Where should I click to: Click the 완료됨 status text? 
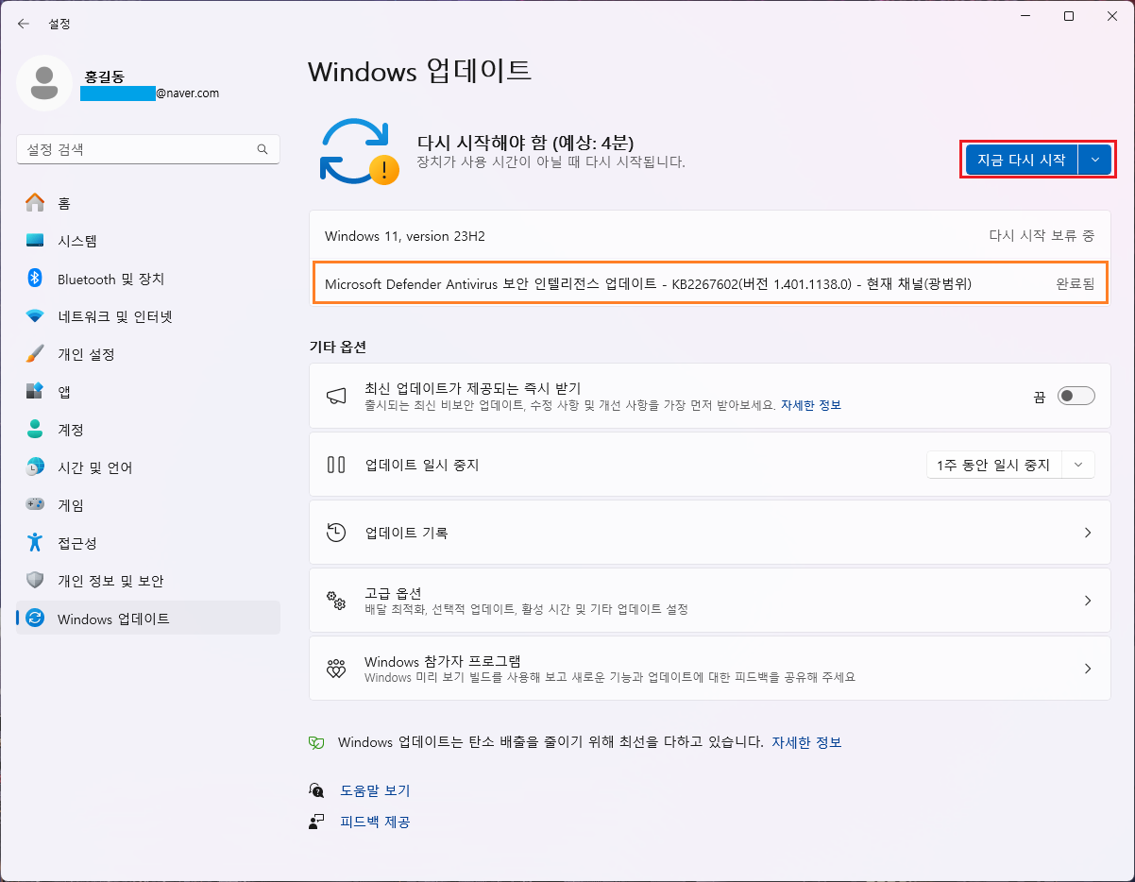click(1076, 283)
